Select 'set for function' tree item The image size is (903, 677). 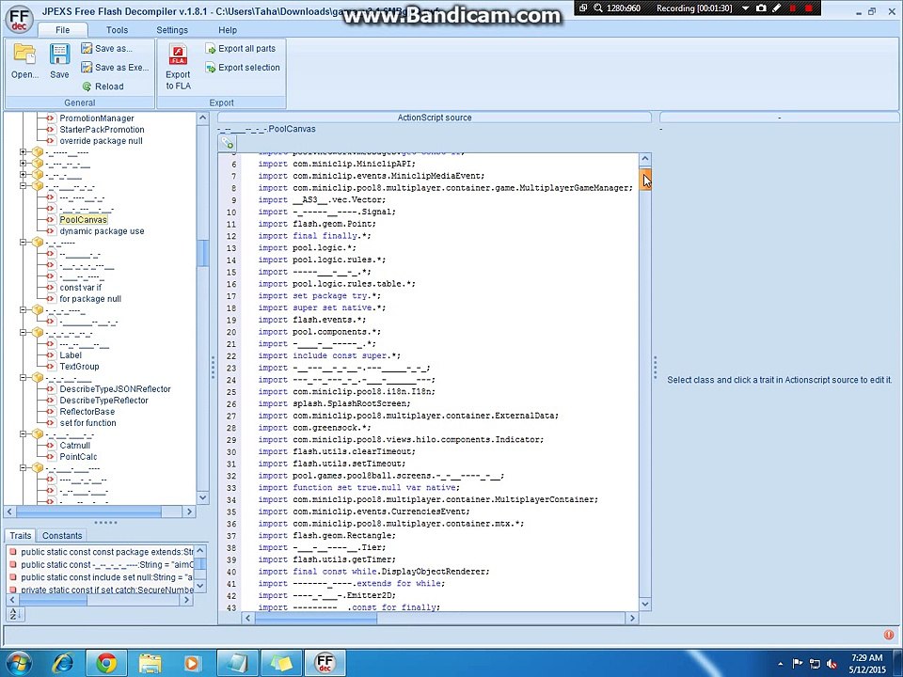tap(88, 423)
